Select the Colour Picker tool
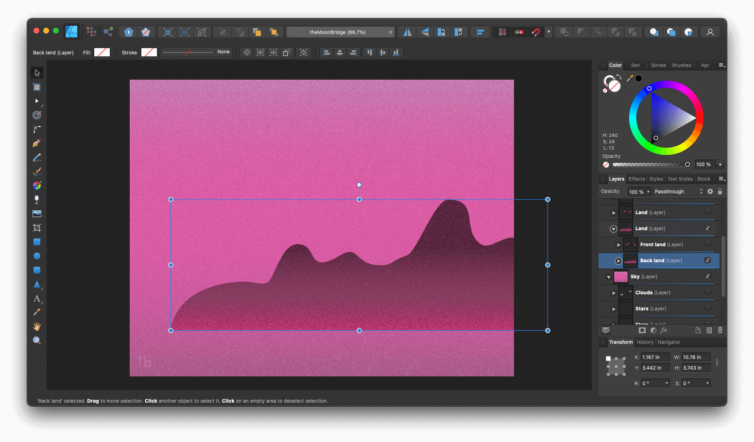Screen dimensions: 754x442 [37, 312]
